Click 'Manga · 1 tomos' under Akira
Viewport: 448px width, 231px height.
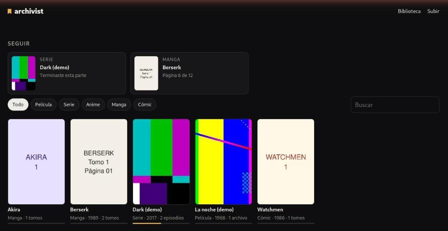click(25, 218)
